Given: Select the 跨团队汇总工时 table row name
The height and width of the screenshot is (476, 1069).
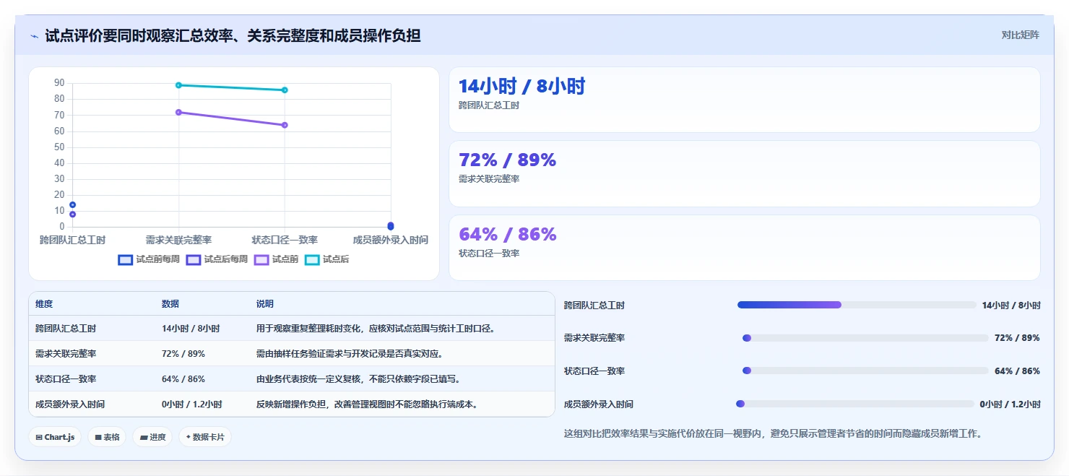Looking at the screenshot, I should click(66, 329).
